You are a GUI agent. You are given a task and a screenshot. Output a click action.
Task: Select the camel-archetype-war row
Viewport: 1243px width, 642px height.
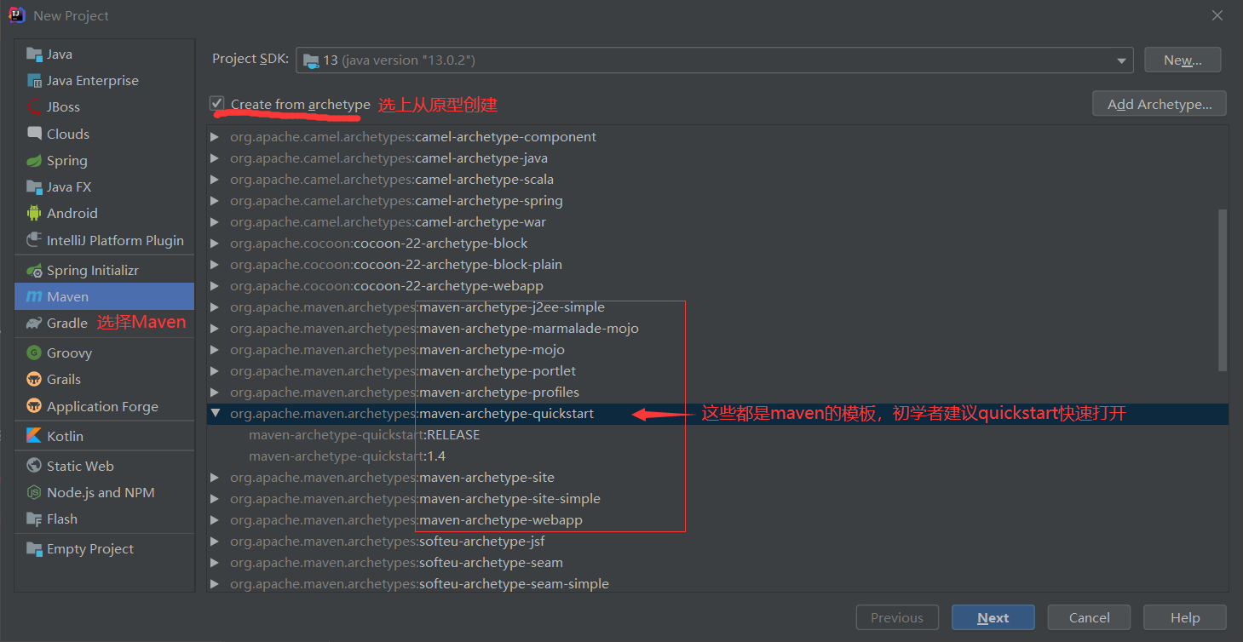tap(717, 222)
